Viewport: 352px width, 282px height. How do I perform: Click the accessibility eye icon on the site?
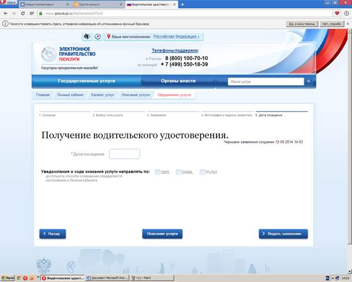click(x=87, y=36)
